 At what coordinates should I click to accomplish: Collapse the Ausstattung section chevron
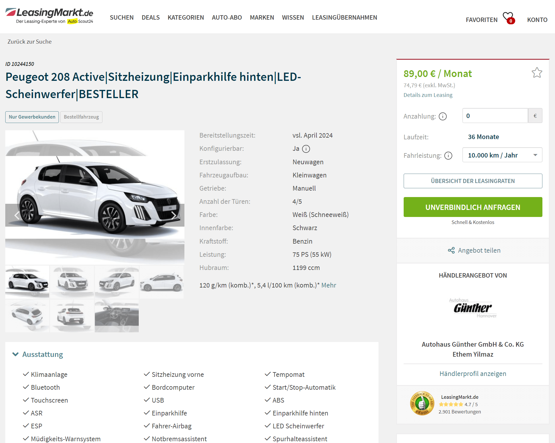tap(16, 354)
